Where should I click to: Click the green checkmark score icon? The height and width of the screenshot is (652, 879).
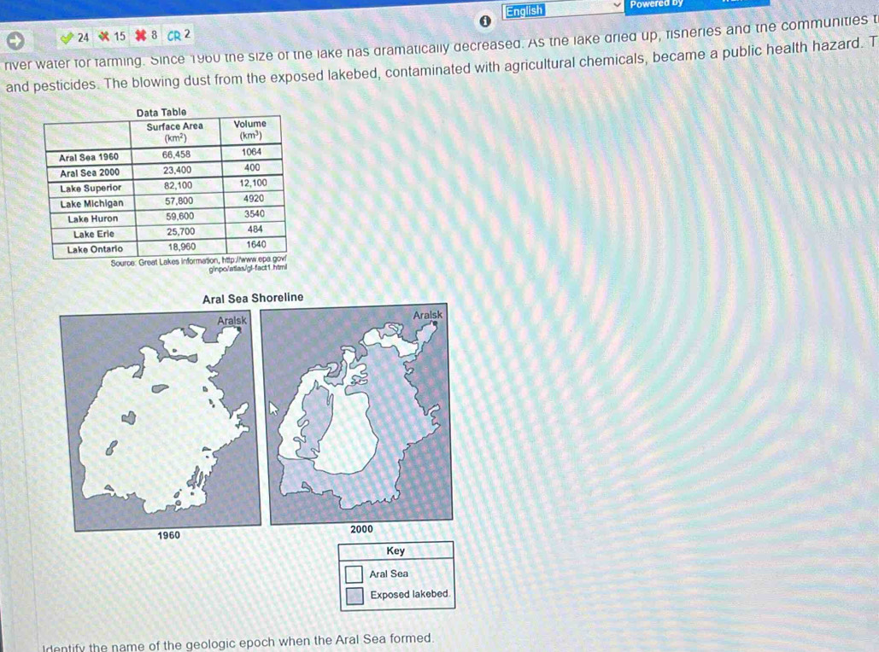pos(67,36)
